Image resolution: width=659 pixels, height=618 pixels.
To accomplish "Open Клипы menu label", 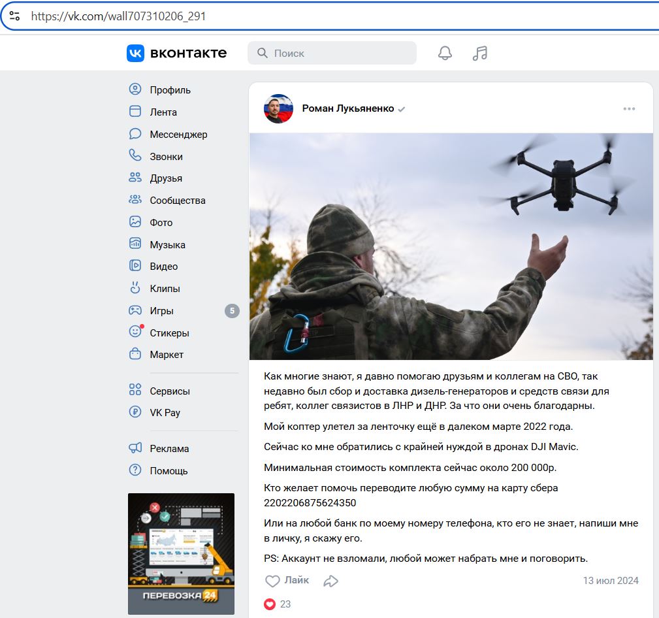I will [165, 289].
